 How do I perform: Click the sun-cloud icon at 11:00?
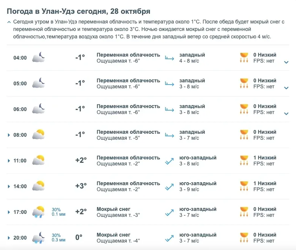click(38, 160)
